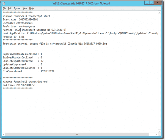
Task: Click the horizontal scrollbar thumb
Action: pyautogui.click(x=77, y=134)
